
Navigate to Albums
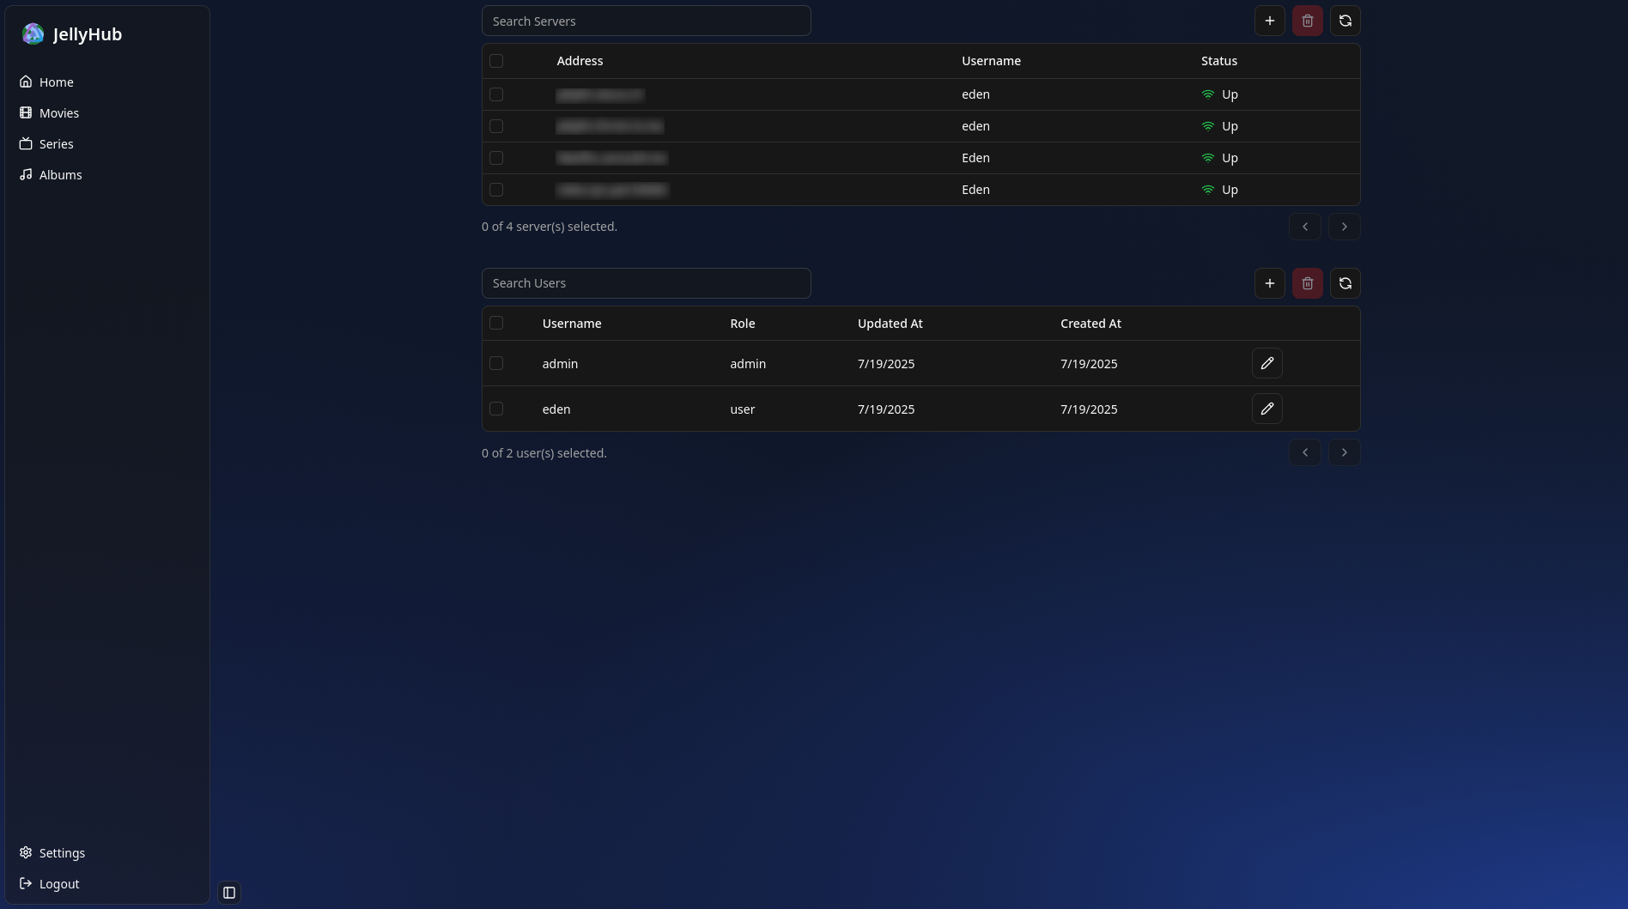[51, 175]
